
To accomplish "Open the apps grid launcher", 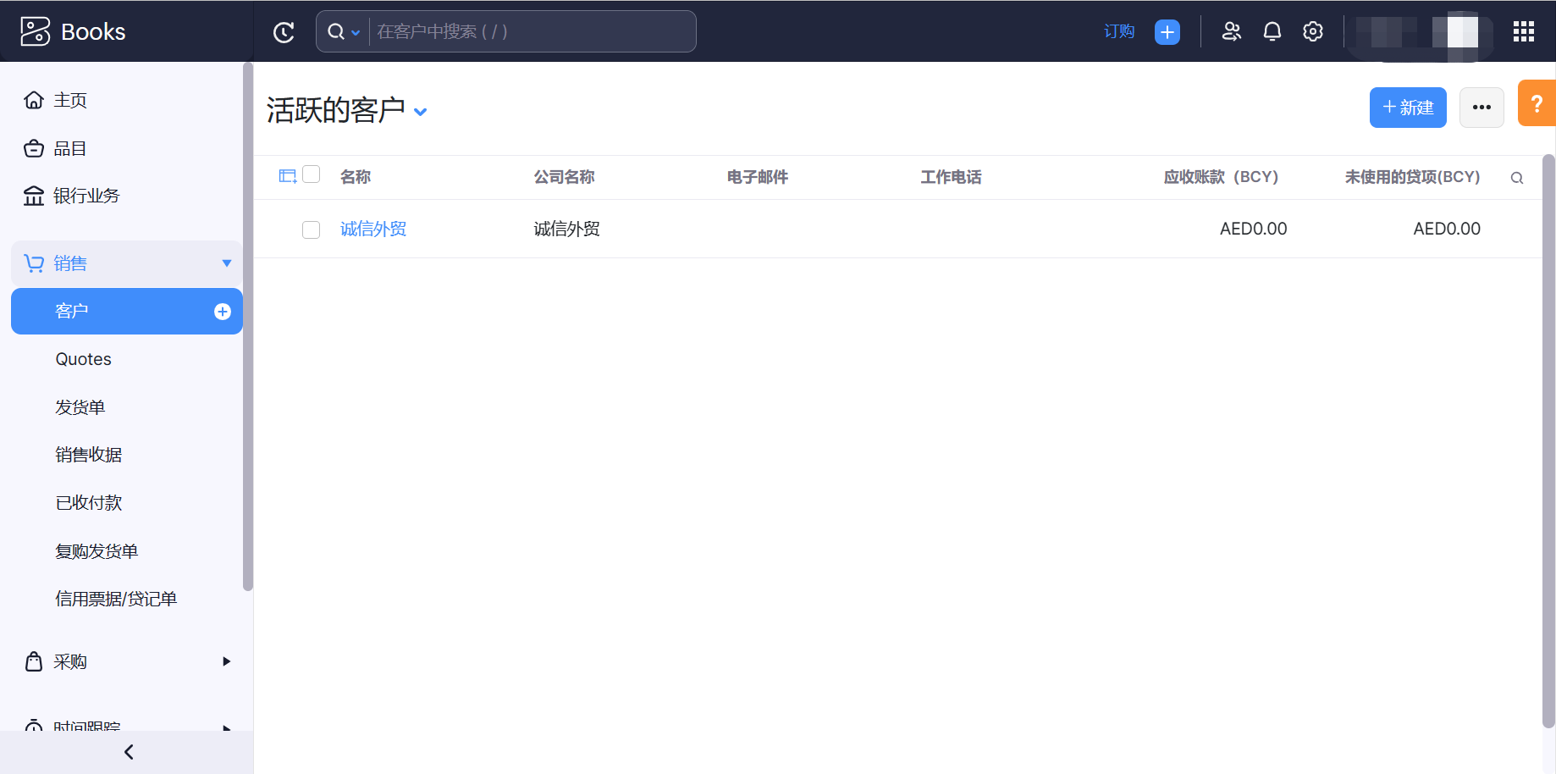I will point(1523,32).
